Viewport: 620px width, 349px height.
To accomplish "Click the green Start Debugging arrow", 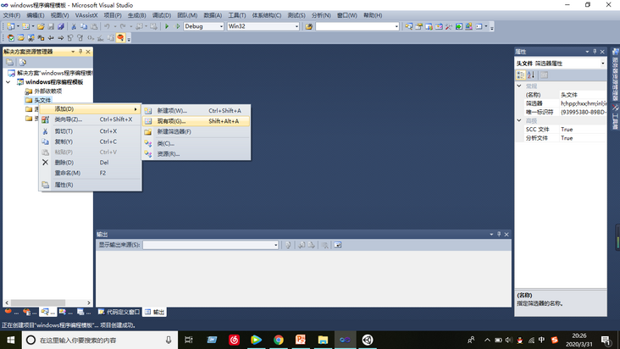I will pos(167,26).
